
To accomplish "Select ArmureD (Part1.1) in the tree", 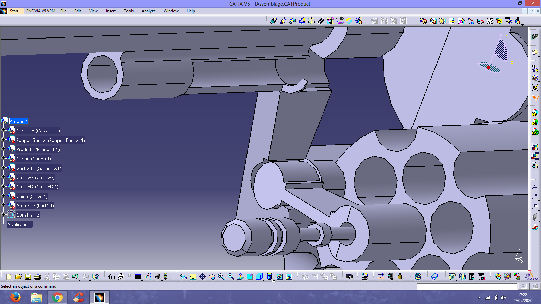I will (x=35, y=206).
